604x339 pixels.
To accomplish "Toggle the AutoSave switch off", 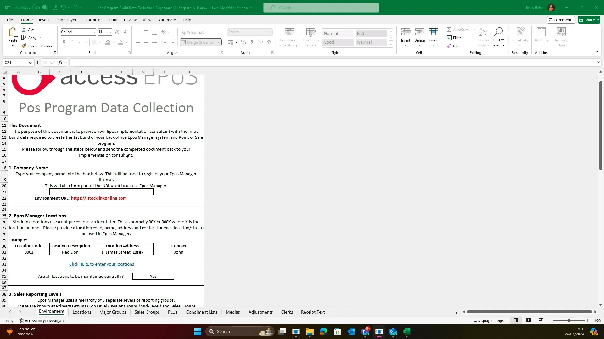I will point(40,7).
